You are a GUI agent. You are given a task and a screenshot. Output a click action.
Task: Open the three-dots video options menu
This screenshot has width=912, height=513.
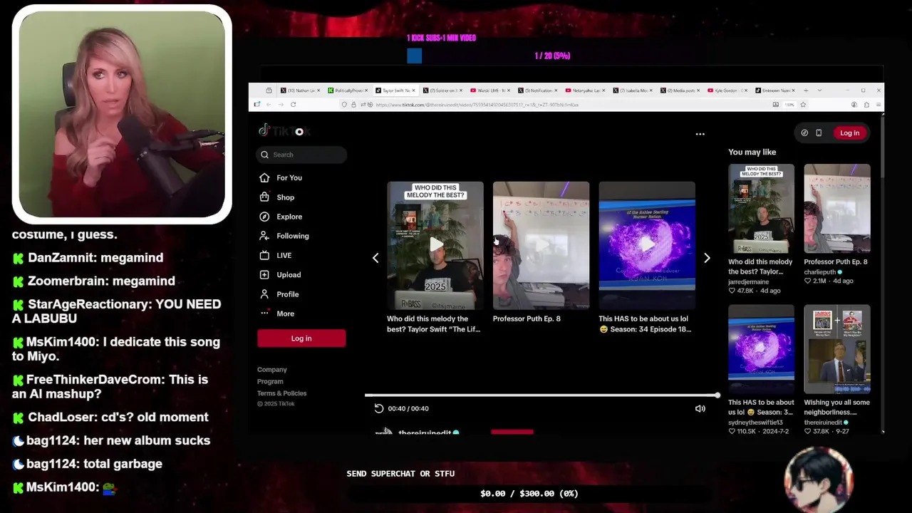click(x=700, y=134)
